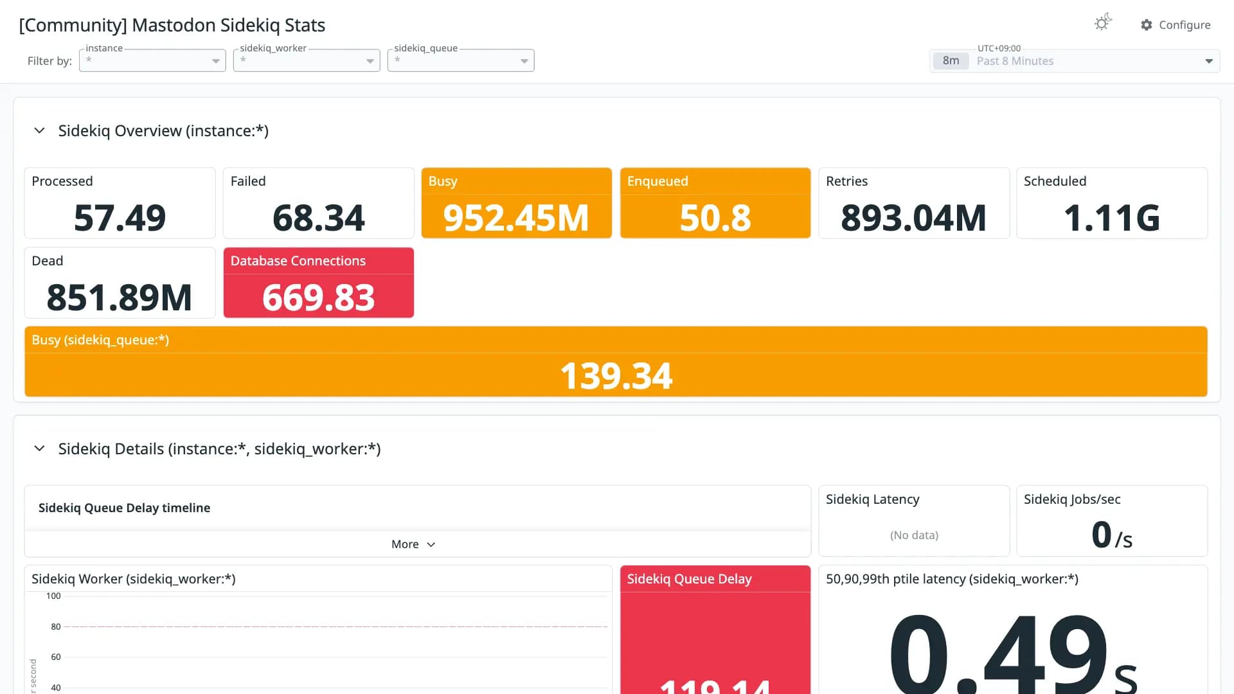Click the 80 threshold line on Worker graph

pos(335,627)
